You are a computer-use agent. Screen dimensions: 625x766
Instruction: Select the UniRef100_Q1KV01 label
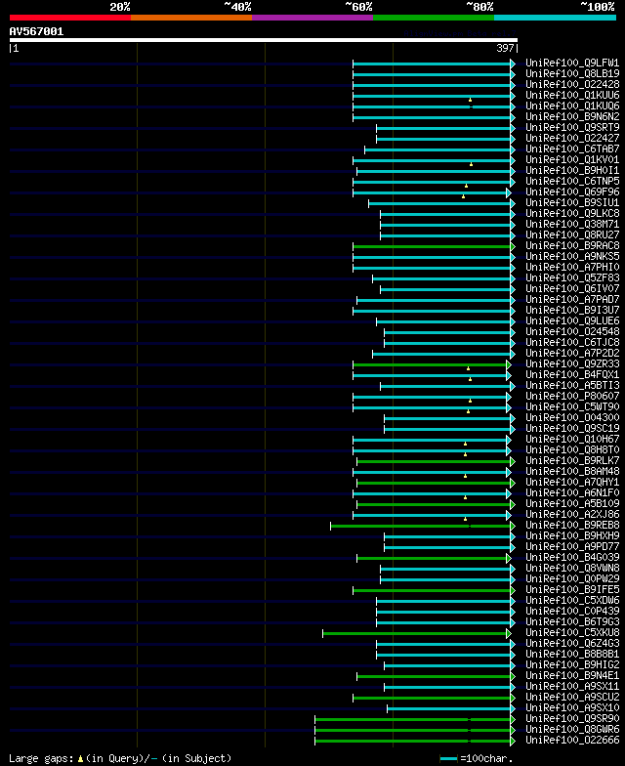pyautogui.click(x=572, y=160)
